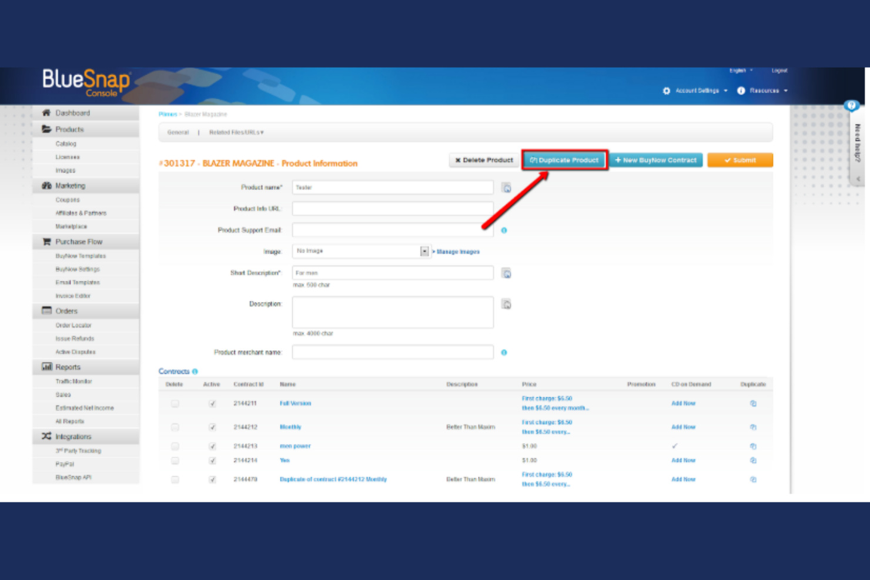Viewport: 870px width, 580px height.
Task: Click the orange Submit button
Action: tap(740, 160)
